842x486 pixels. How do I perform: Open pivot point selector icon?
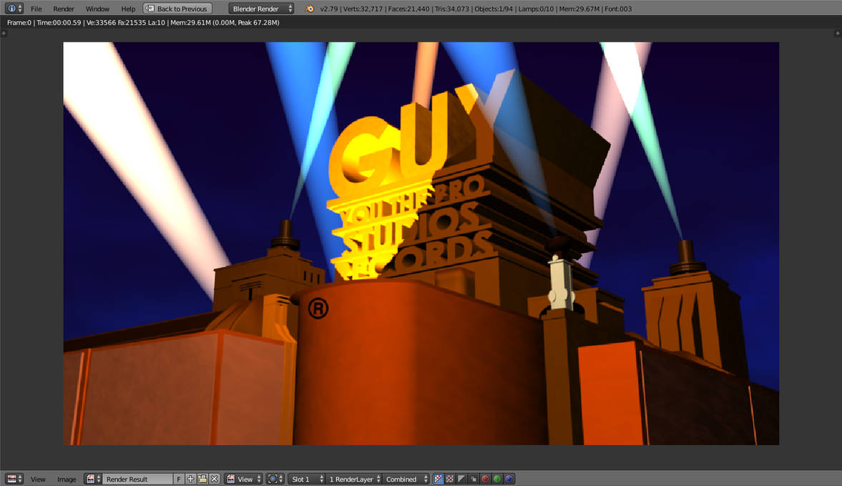coord(275,479)
